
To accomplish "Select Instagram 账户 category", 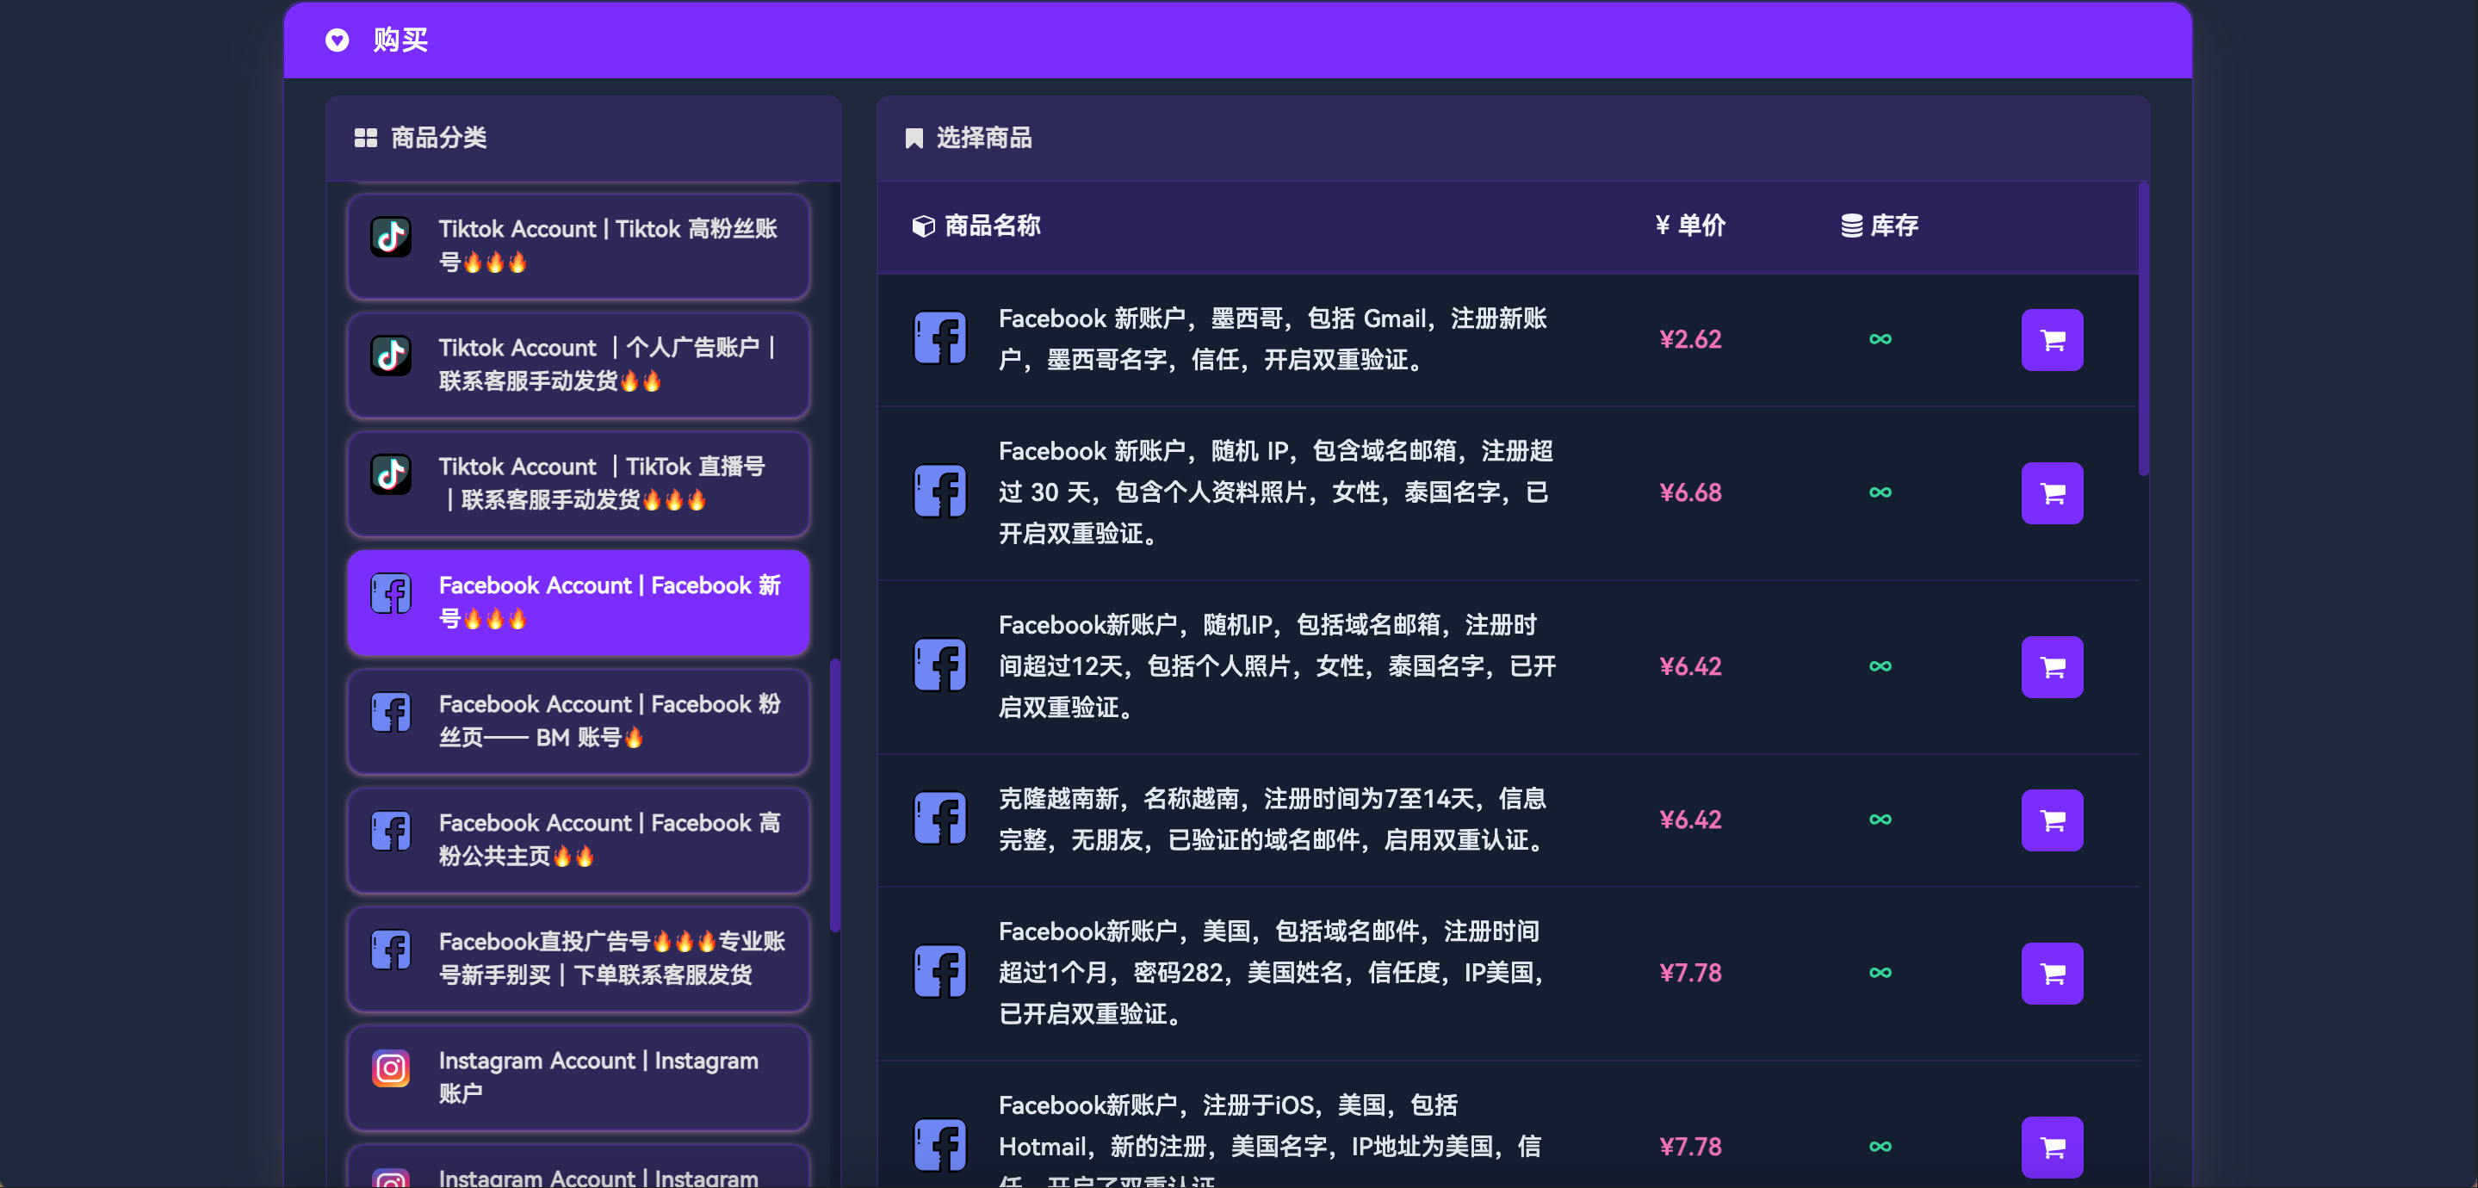I will coord(577,1077).
